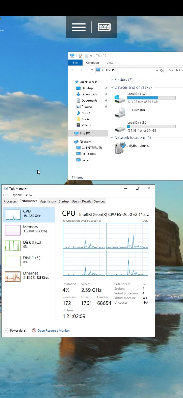Open Desktop in Quick access
Image resolution: width=183 pixels, height=398 pixels.
click(87, 88)
